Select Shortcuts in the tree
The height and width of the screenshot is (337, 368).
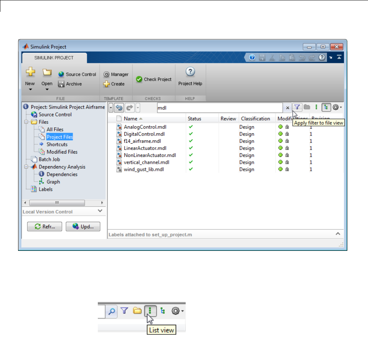[57, 144]
